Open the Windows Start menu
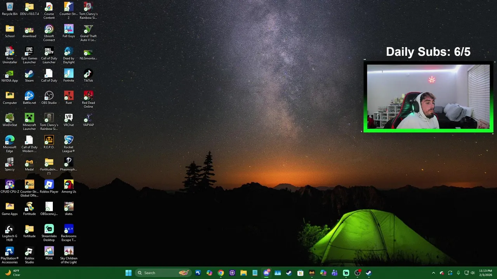The height and width of the screenshot is (279, 497). [129, 273]
